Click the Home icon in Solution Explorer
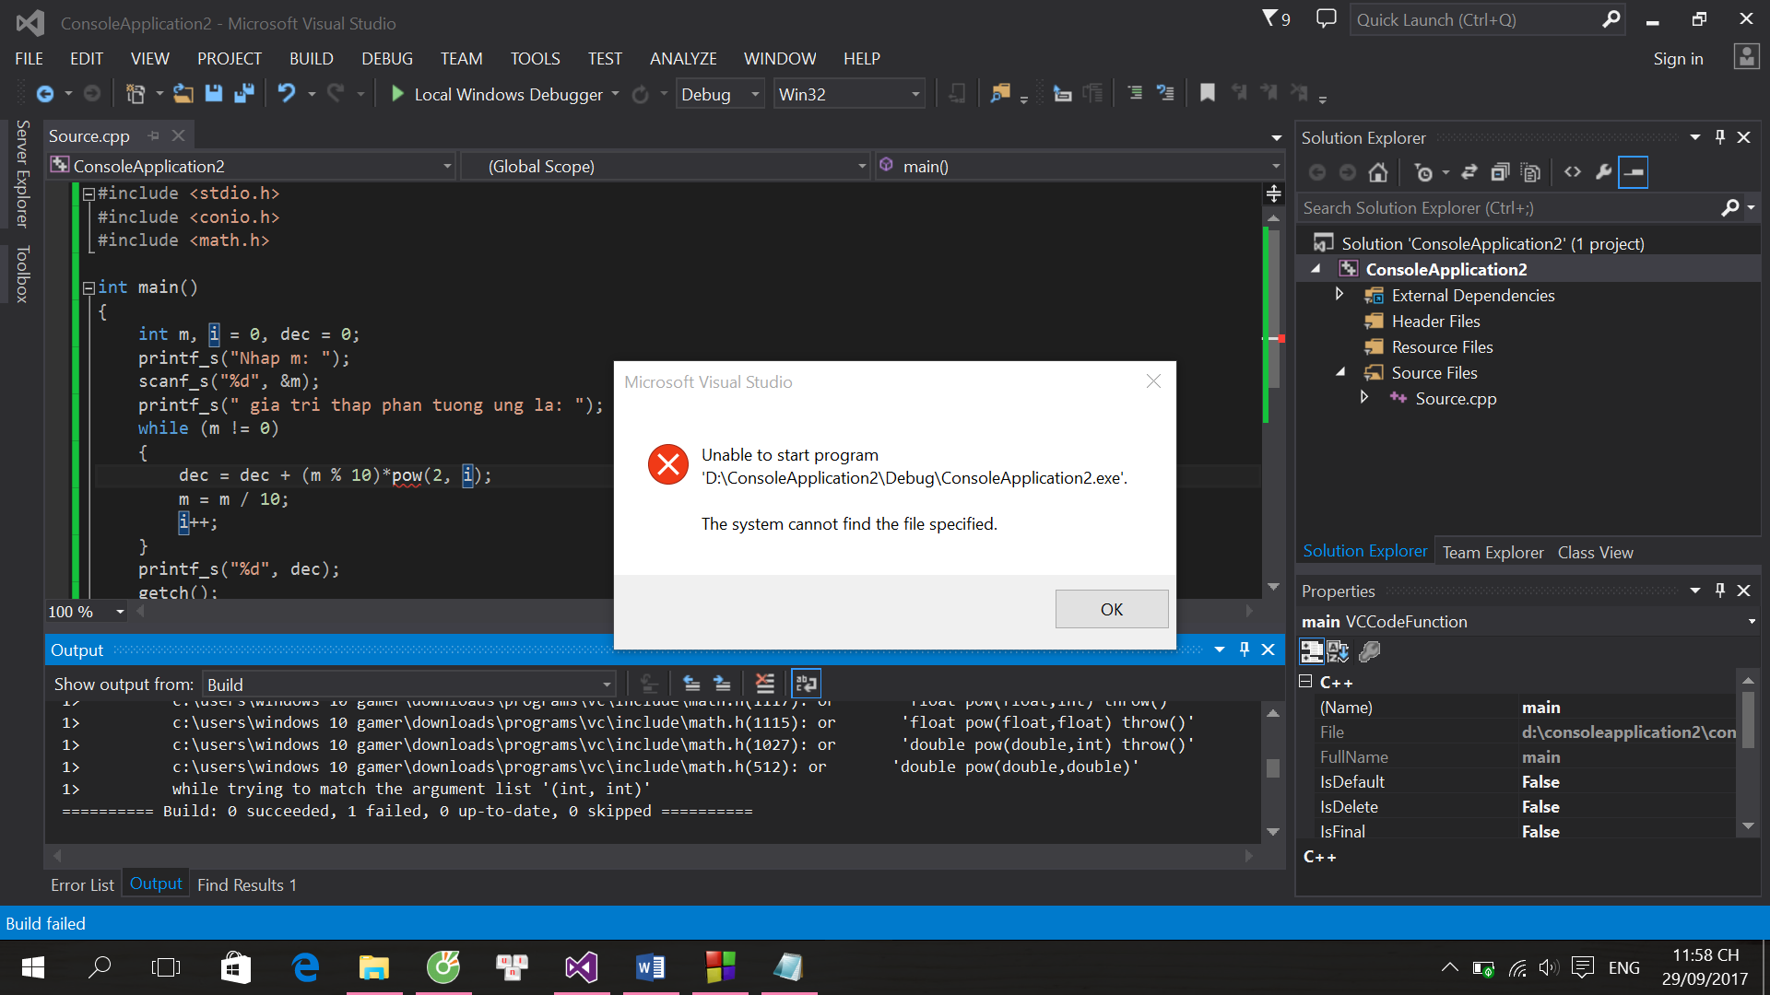This screenshot has height=995, width=1770. [1378, 172]
